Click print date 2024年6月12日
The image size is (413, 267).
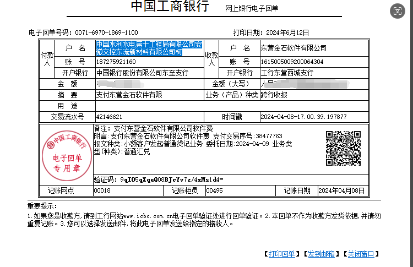[287, 32]
